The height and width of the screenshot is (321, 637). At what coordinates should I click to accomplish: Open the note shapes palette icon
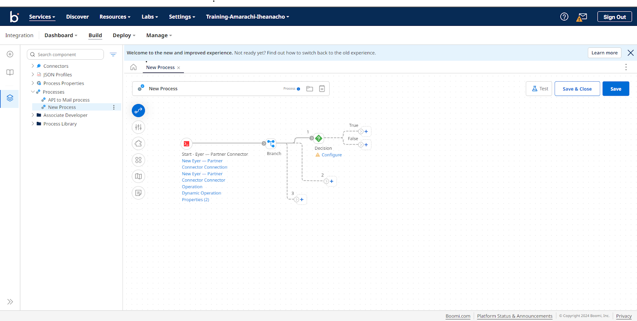click(138, 193)
